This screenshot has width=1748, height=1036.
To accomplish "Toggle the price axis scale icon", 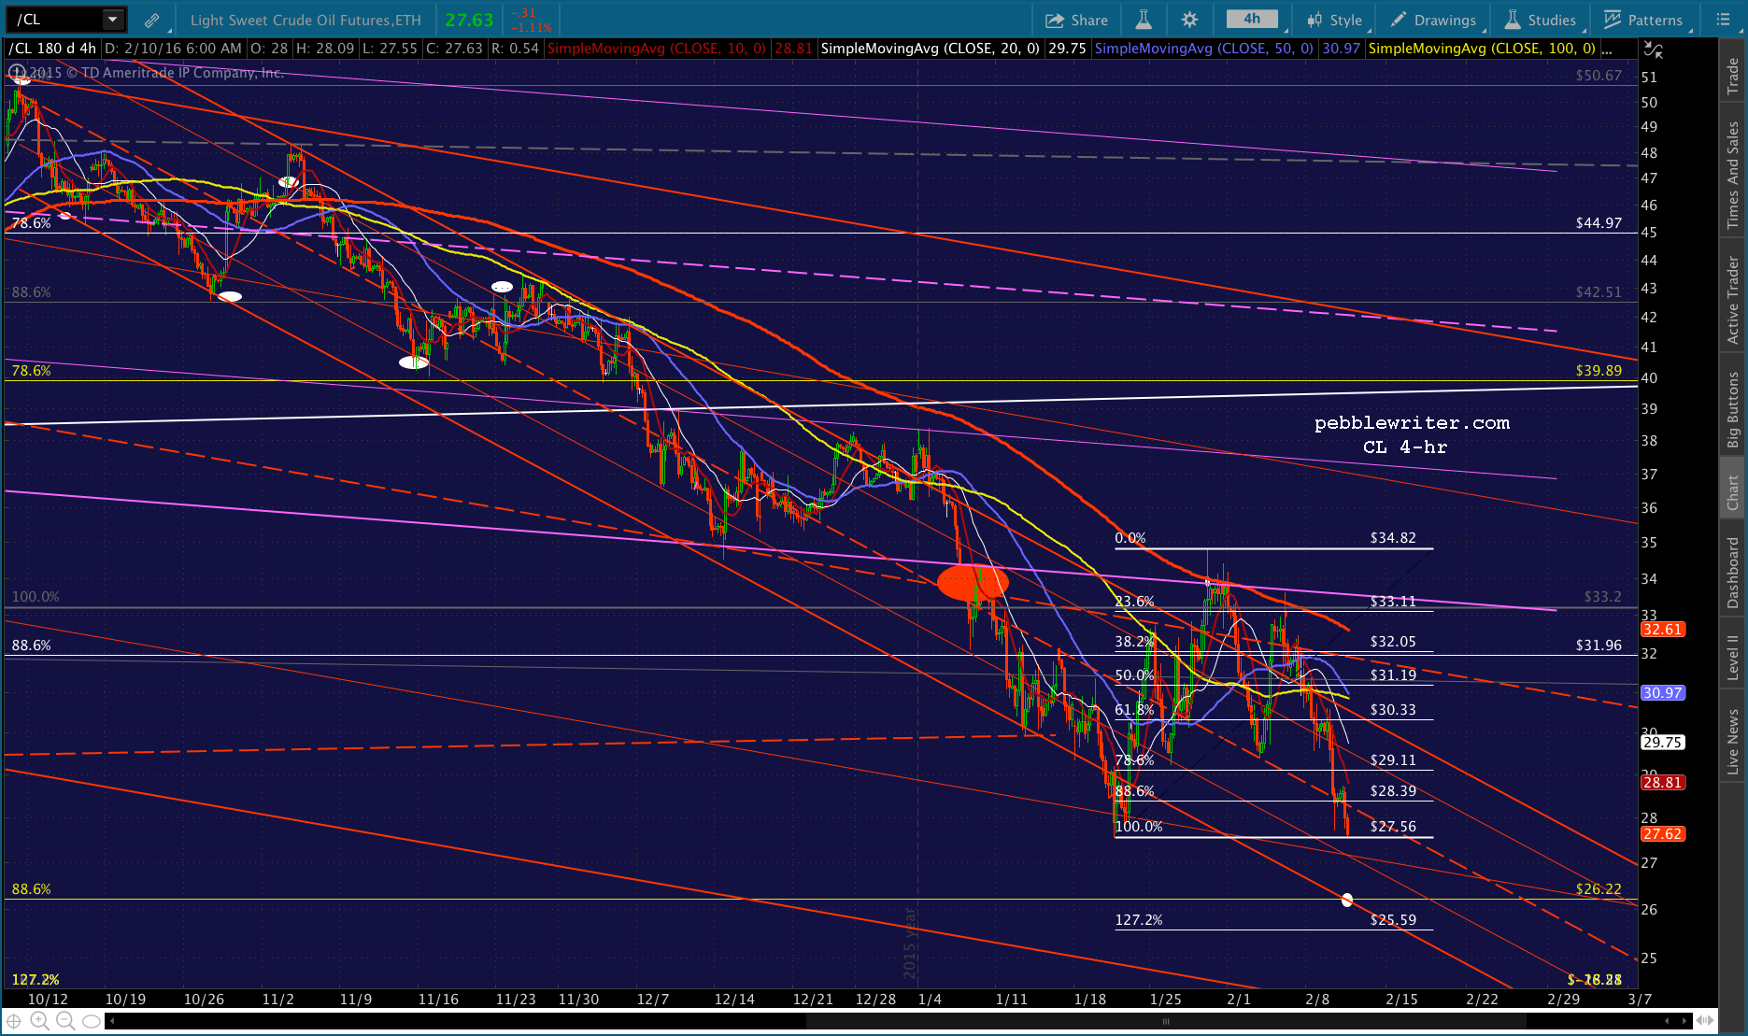I will pos(1653,50).
